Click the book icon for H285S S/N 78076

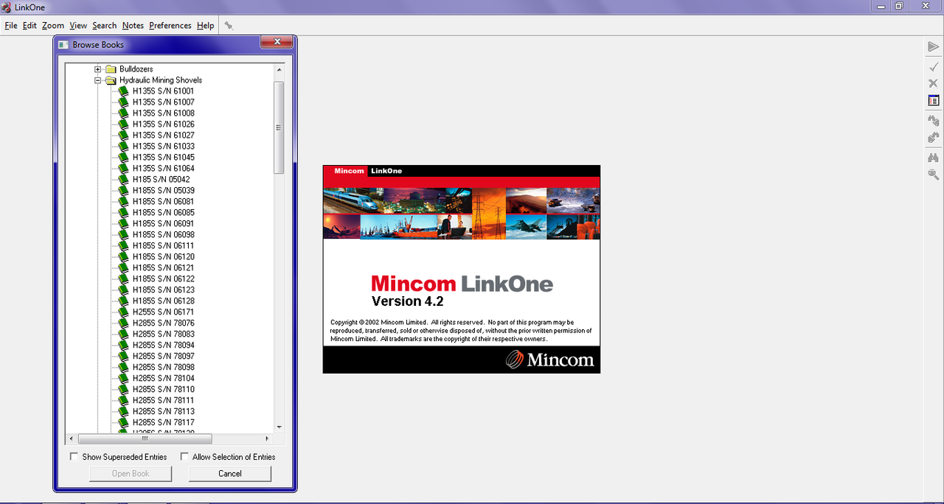[x=123, y=323]
